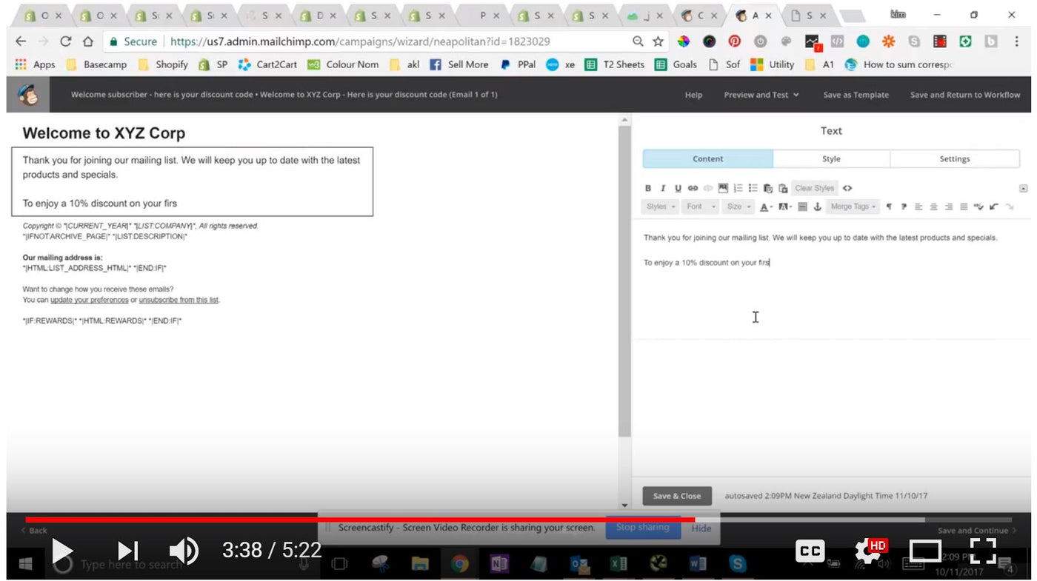Apply a bulleted list to the text
Screen dimensions: 1037x581
pyautogui.click(x=753, y=188)
